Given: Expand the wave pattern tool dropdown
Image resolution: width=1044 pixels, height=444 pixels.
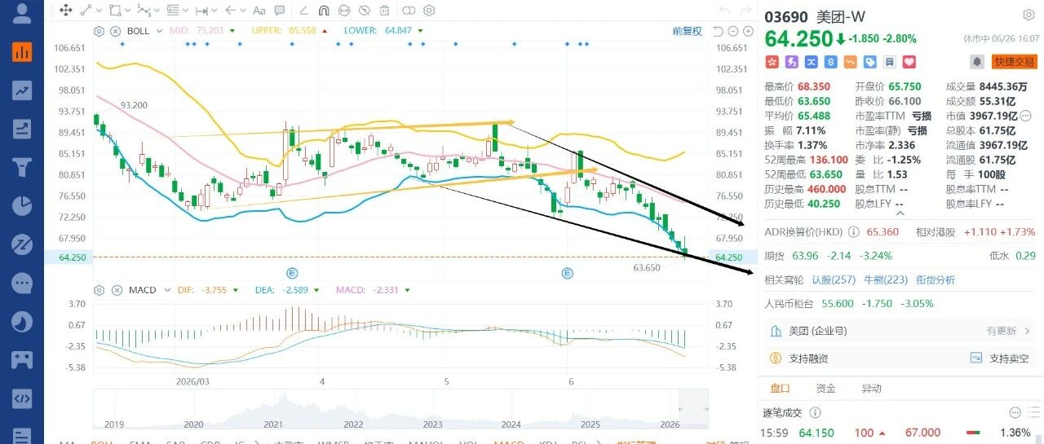Looking at the screenshot, I should coord(157,11).
